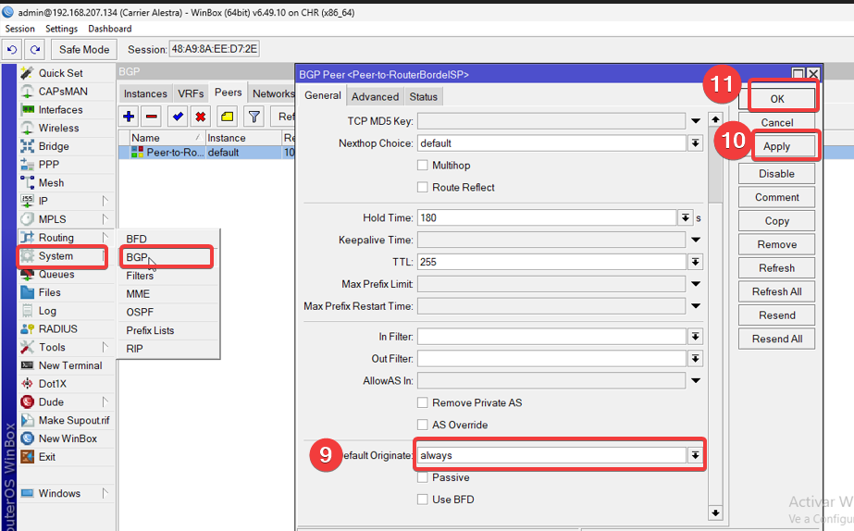Click the Undo arrow in toolbar

13,49
